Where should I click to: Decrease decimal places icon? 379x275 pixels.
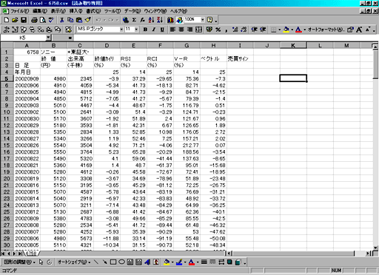coord(244,30)
